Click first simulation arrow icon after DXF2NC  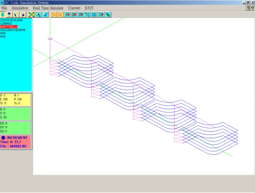67,15
